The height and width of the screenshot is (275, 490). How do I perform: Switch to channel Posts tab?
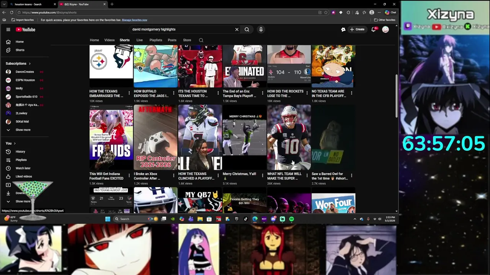[x=172, y=40]
